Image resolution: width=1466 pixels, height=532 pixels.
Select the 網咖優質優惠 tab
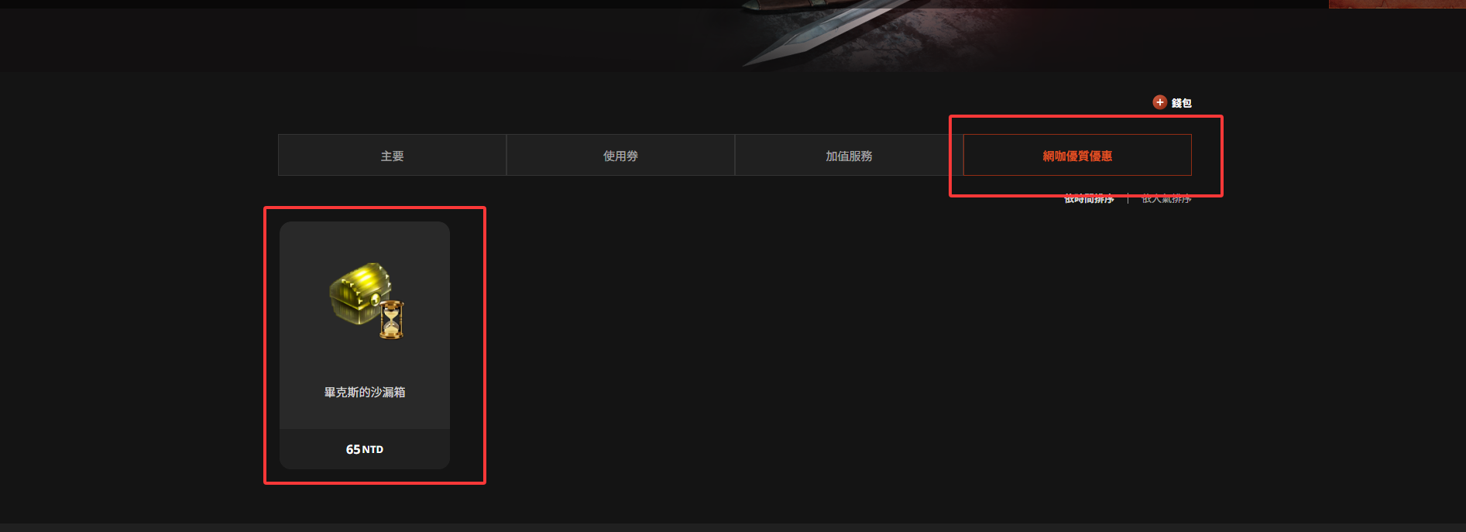pyautogui.click(x=1077, y=155)
